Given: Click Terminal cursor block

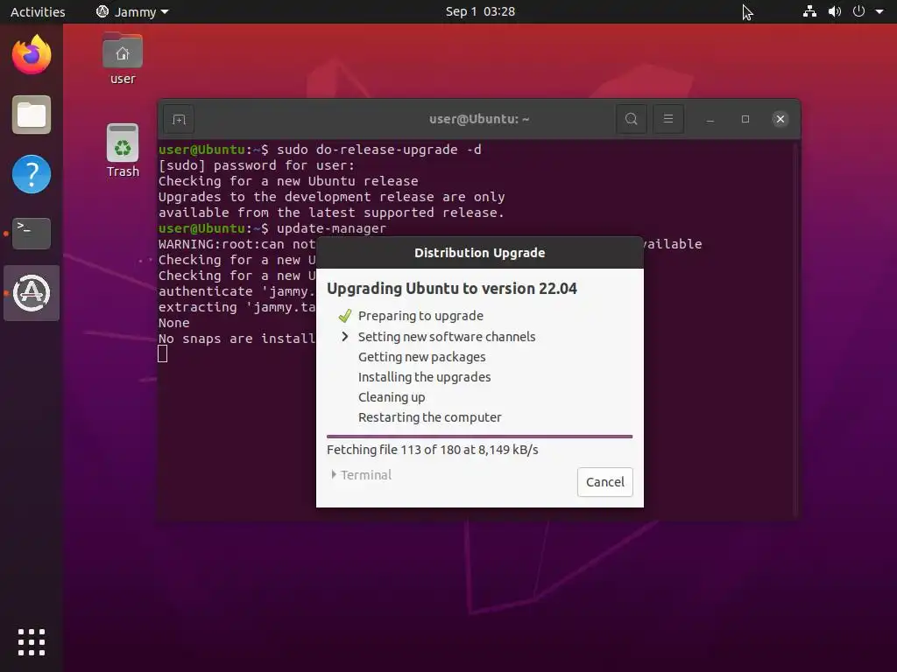Looking at the screenshot, I should pos(162,354).
